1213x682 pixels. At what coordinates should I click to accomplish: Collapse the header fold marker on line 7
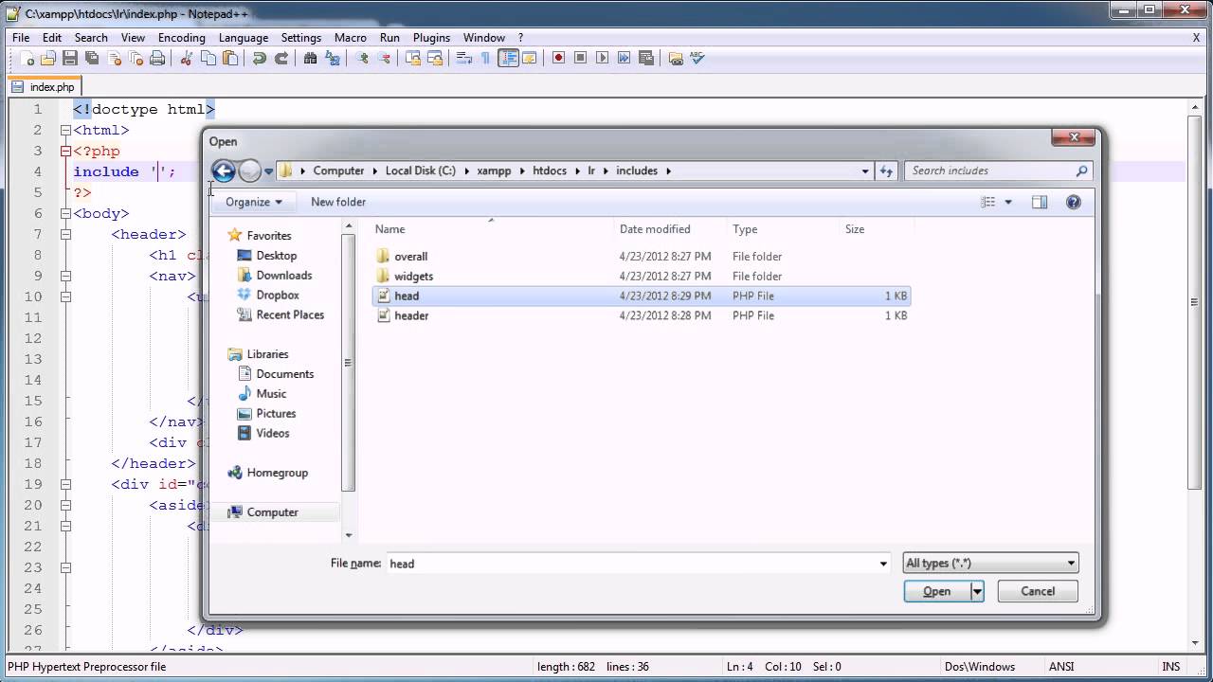pyautogui.click(x=65, y=234)
